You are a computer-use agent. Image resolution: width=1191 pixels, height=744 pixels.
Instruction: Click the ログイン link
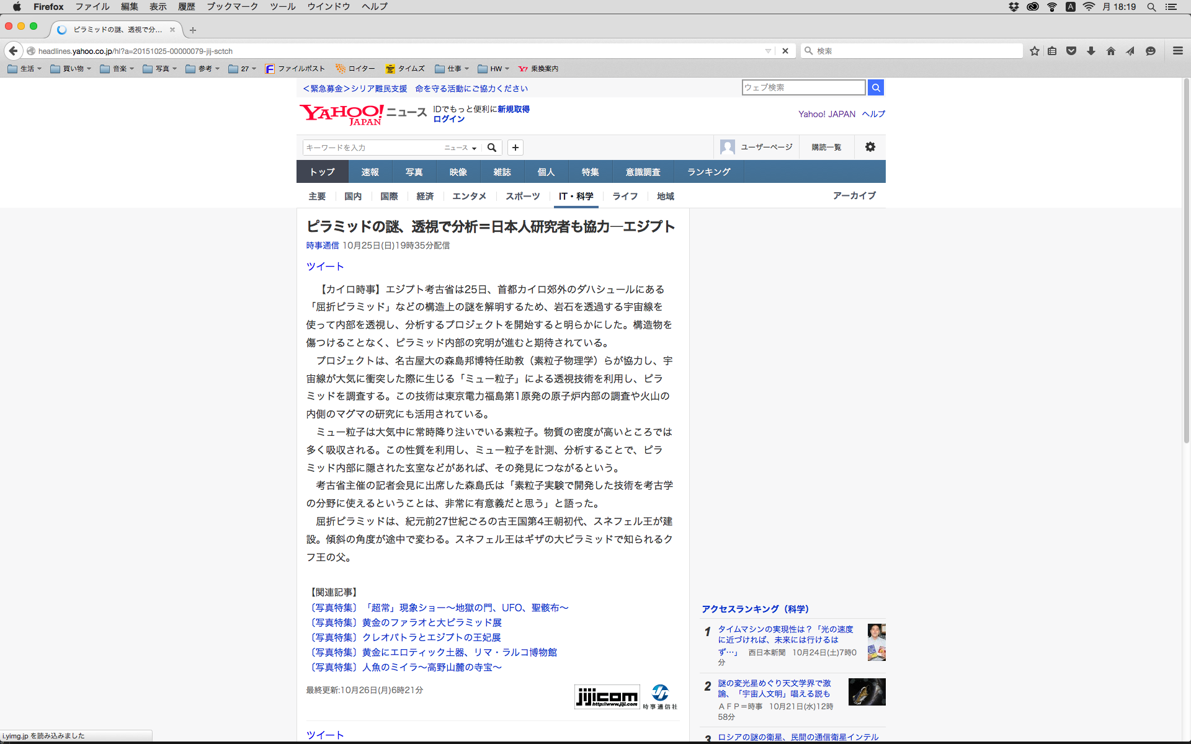click(448, 119)
